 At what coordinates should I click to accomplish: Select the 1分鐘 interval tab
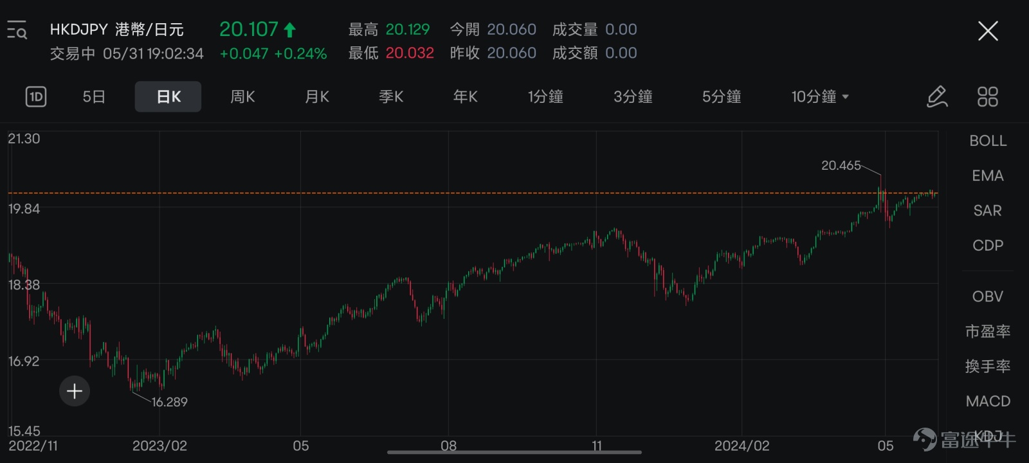click(x=545, y=96)
